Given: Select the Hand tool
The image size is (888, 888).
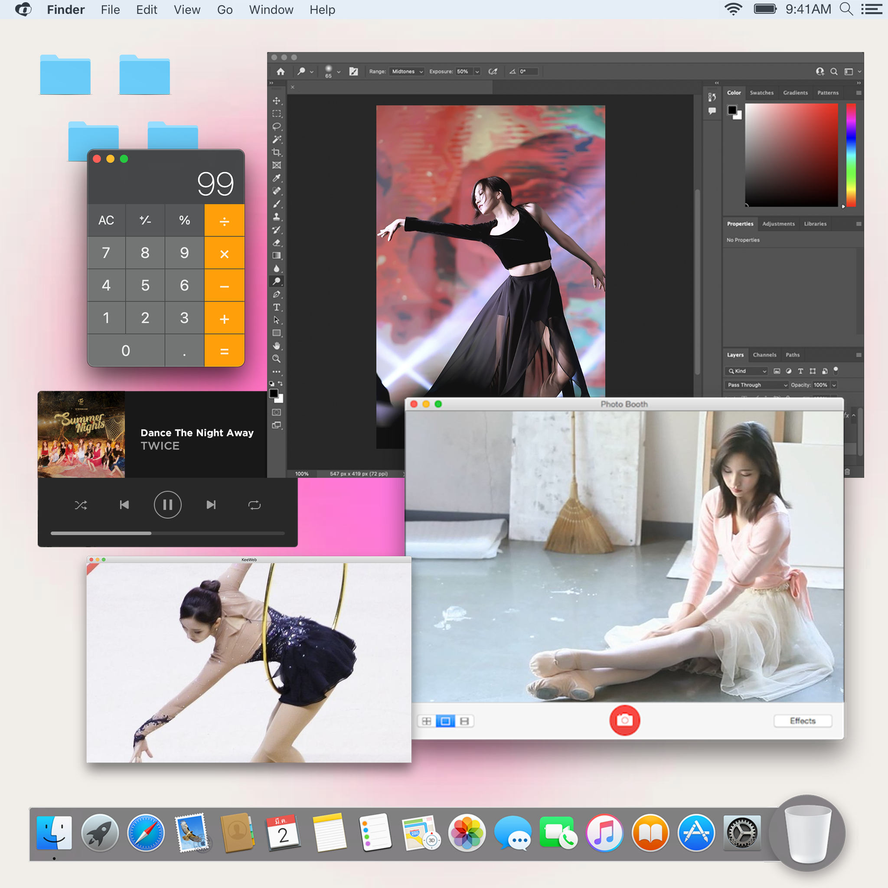Looking at the screenshot, I should [x=276, y=346].
